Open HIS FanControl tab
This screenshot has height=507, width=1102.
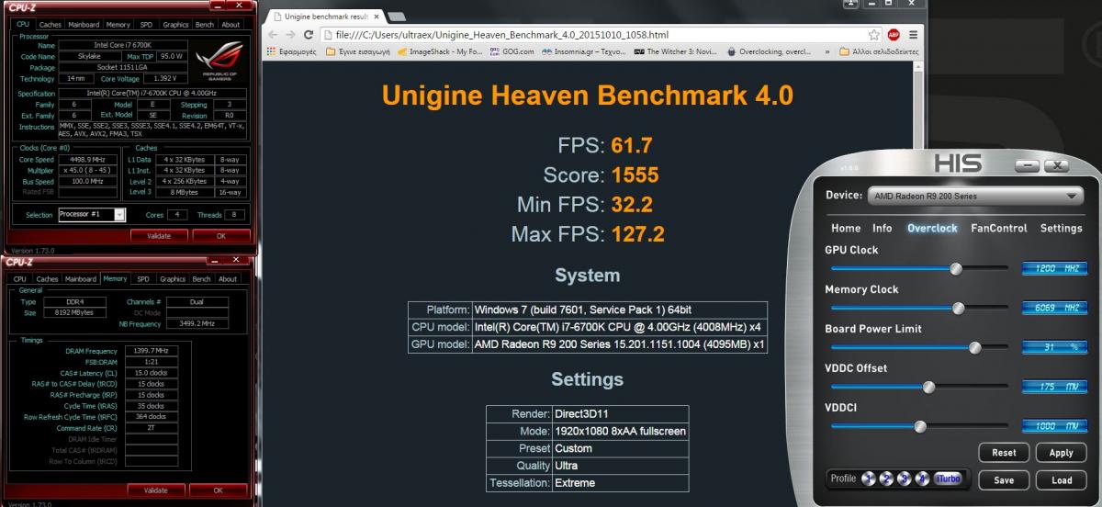coord(998,228)
